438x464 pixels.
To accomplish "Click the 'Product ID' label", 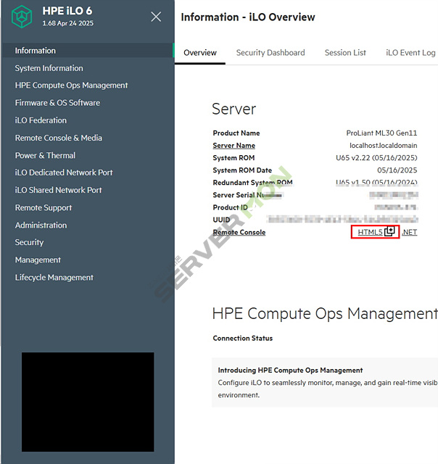I will (230, 207).
